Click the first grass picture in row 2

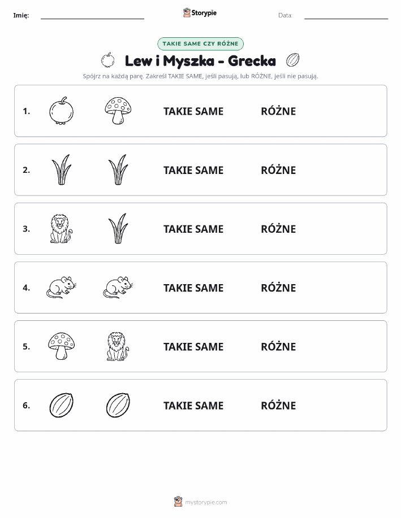click(x=61, y=169)
